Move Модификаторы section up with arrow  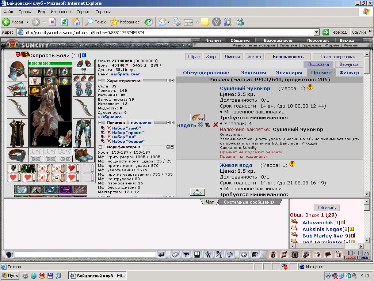pos(168,147)
